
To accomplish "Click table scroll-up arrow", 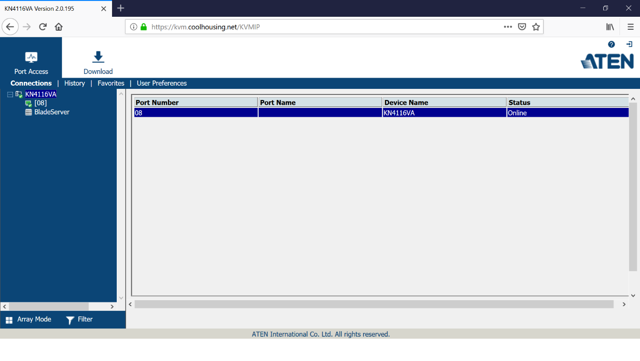I will coord(633,99).
